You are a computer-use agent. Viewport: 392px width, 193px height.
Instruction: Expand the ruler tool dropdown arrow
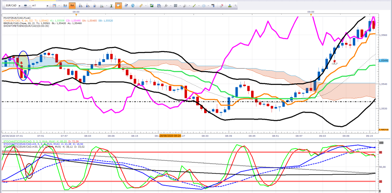pyautogui.click(x=146, y=5)
